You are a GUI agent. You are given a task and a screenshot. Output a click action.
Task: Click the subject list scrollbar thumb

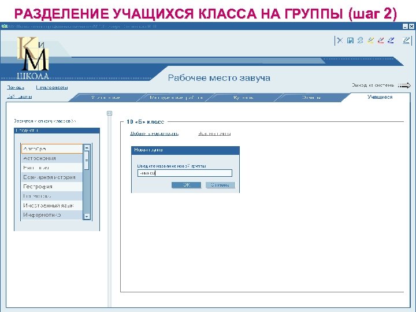pos(87,160)
